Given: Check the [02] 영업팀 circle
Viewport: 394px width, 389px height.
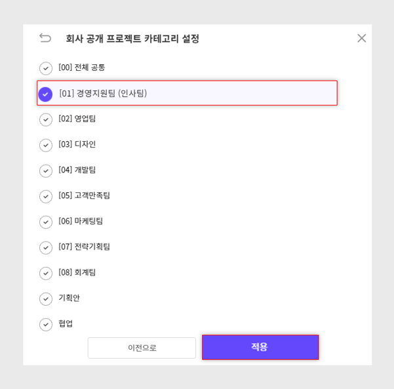Looking at the screenshot, I should (46, 119).
